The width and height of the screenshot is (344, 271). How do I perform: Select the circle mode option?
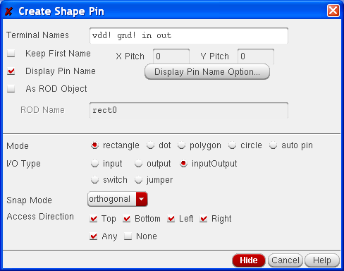[x=232, y=145]
